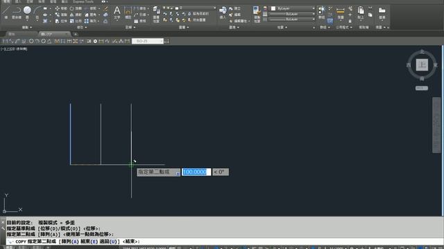The image size is (444, 249).
Task: Expand the Layers (圖層) panel
Action: [x=184, y=28]
